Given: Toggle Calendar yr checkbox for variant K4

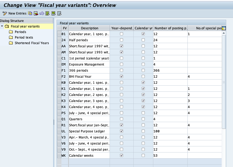Looking at the screenshot, I should pos(143,107).
